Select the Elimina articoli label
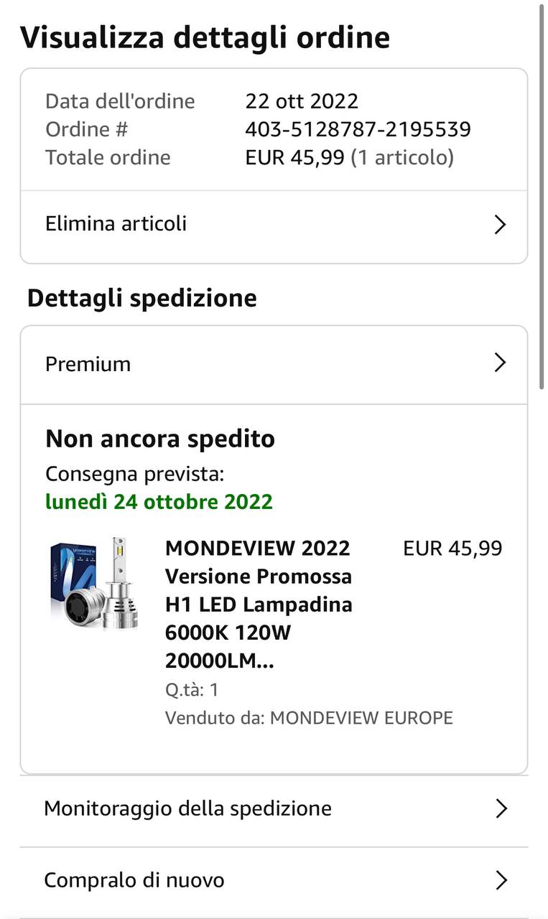Image resolution: width=548 pixels, height=919 pixels. tap(116, 224)
